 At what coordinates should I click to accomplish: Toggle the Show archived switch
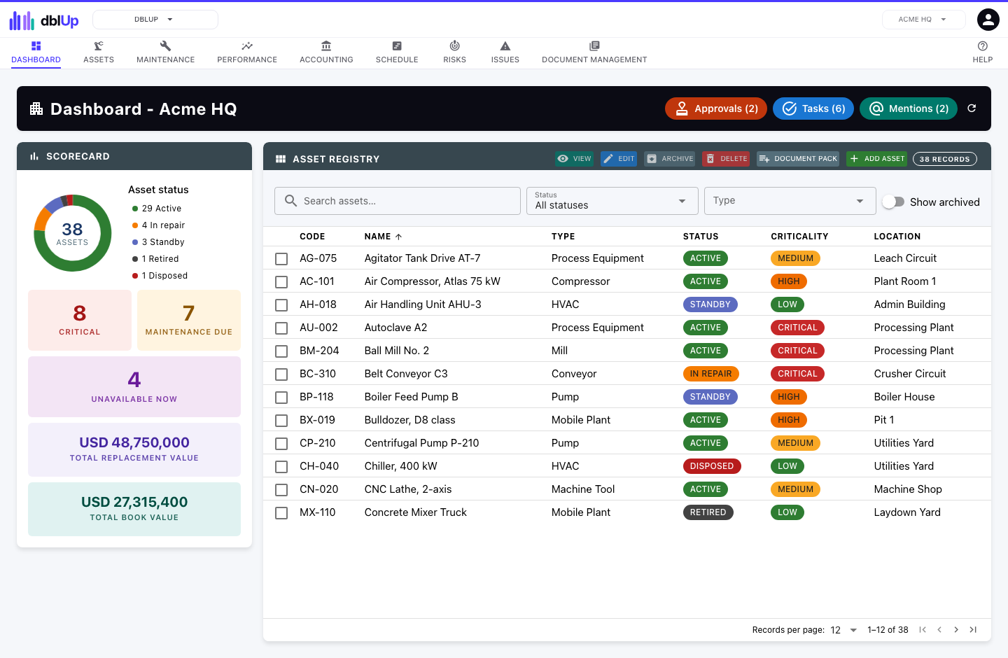[x=893, y=202]
